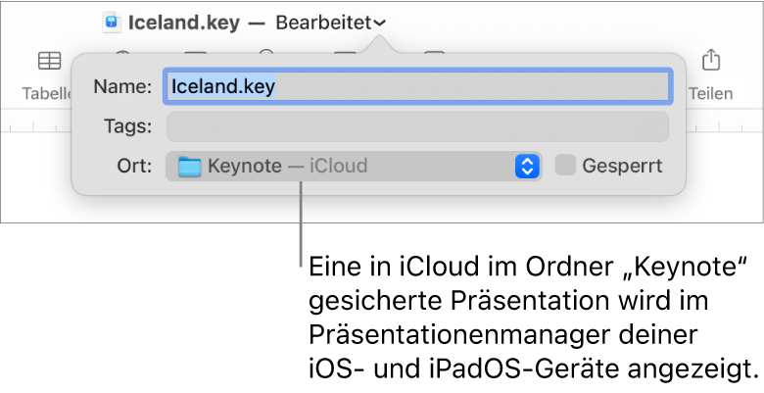Click the Name text field
This screenshot has height=393, width=764.
(418, 86)
